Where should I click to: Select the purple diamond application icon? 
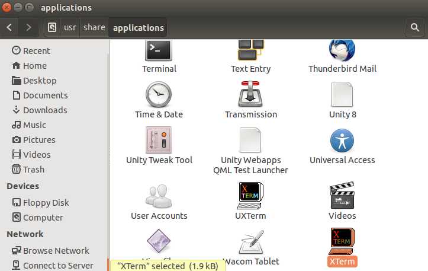(x=159, y=241)
